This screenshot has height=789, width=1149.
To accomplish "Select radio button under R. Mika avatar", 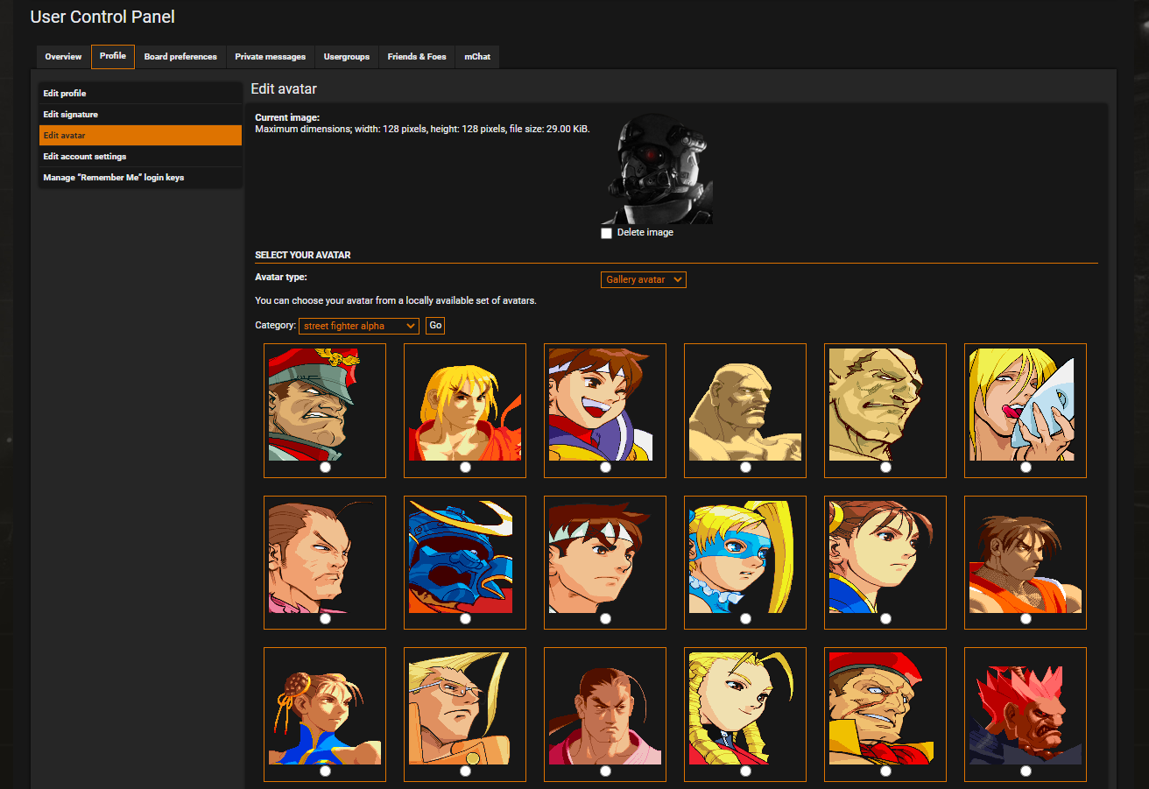I will point(745,619).
